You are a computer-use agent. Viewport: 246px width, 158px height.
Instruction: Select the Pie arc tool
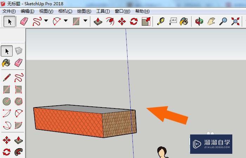pyautogui.click(x=19, y=125)
